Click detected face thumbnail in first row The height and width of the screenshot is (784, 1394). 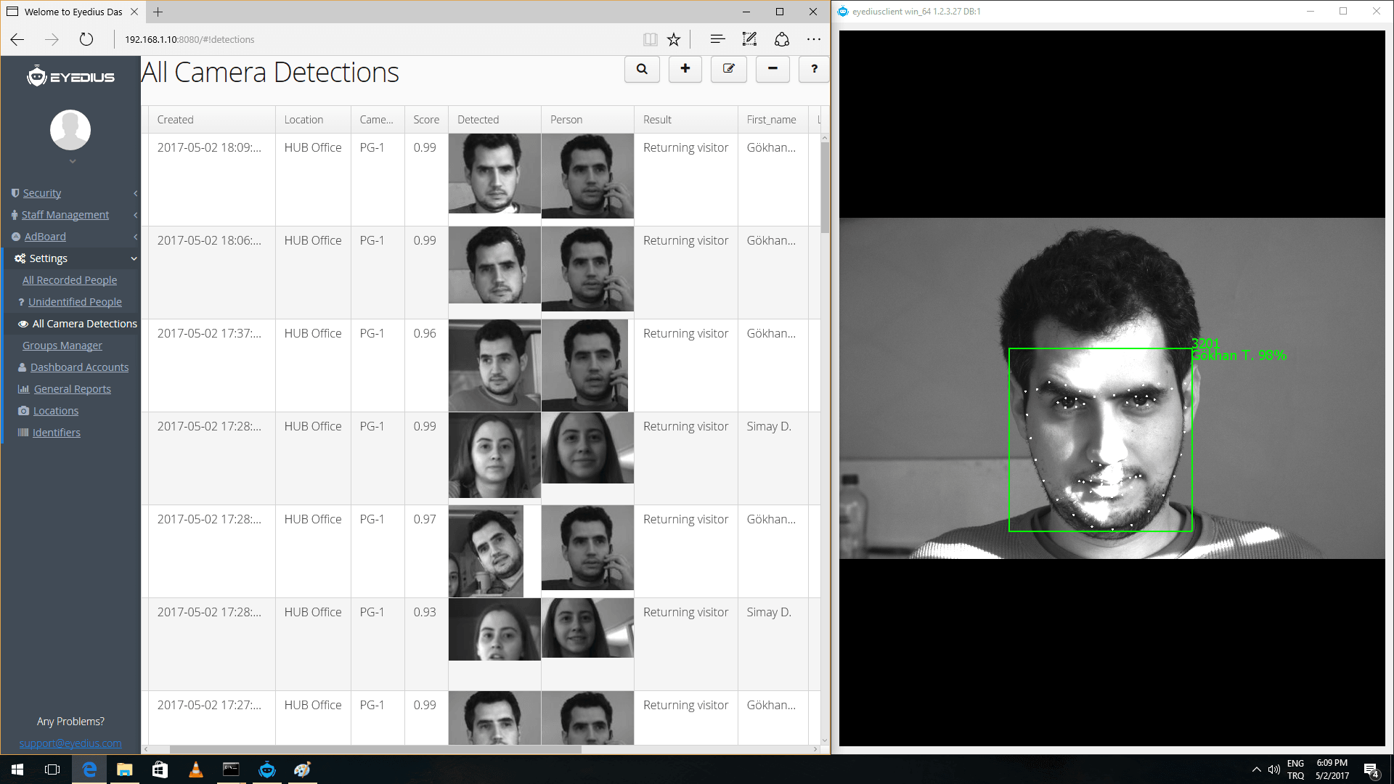494,173
